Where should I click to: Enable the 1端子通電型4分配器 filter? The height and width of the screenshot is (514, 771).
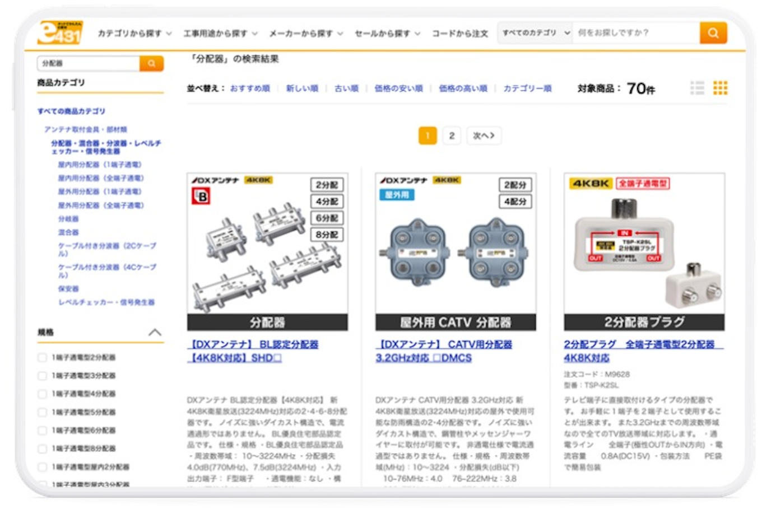pyautogui.click(x=41, y=394)
